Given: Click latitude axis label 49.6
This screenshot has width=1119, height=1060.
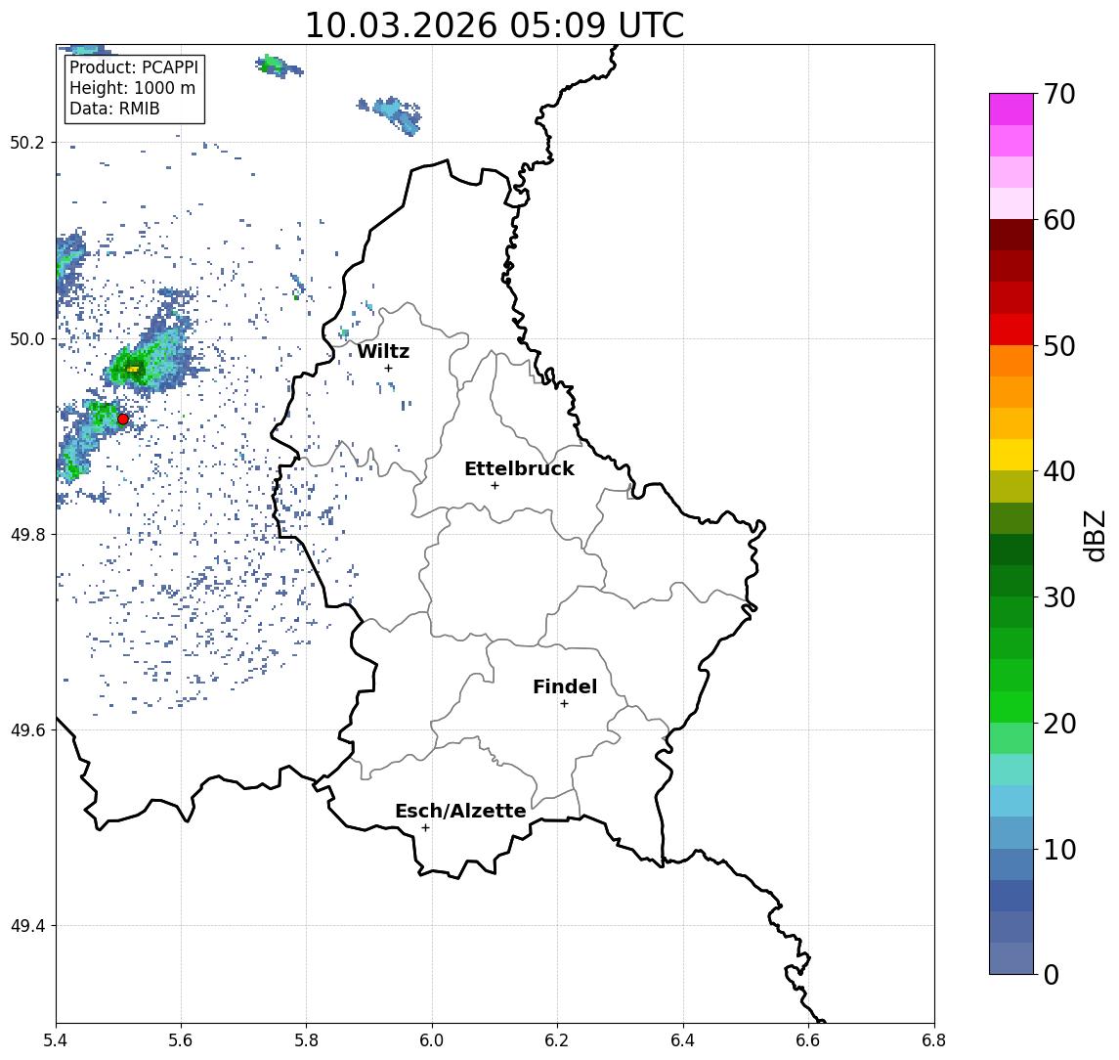Looking at the screenshot, I should [x=27, y=730].
